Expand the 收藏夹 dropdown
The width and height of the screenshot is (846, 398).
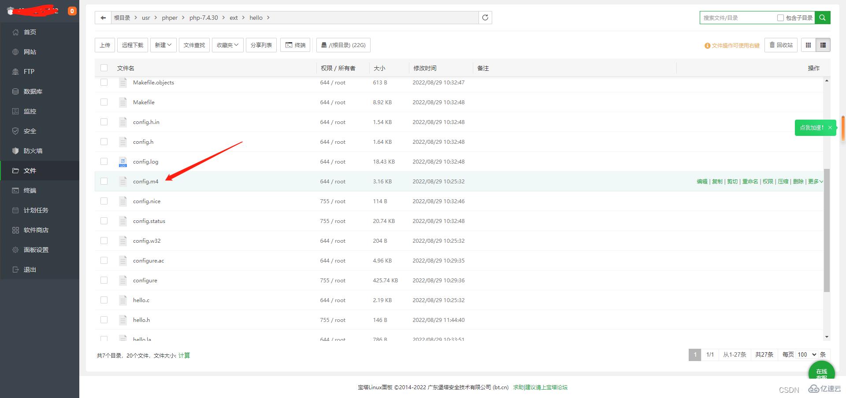pyautogui.click(x=228, y=45)
